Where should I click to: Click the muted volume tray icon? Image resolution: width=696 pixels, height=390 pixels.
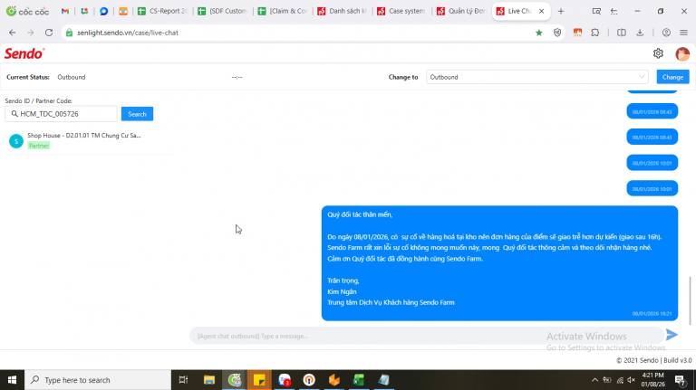pos(631,380)
